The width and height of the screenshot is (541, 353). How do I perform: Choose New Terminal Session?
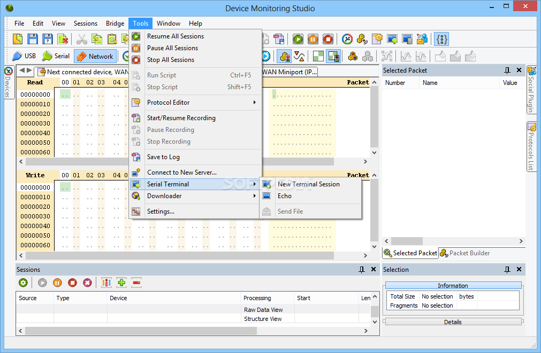pyautogui.click(x=310, y=184)
